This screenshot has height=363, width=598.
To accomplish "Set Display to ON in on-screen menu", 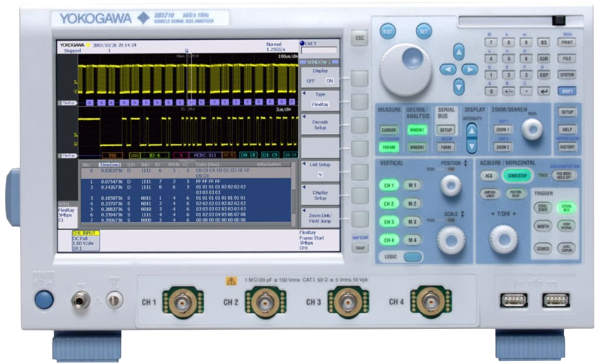I will pos(330,80).
